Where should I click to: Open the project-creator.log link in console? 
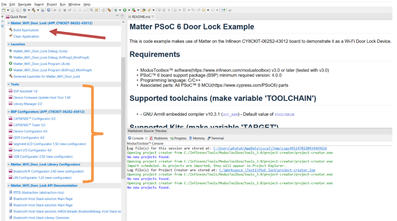(x=267, y=170)
